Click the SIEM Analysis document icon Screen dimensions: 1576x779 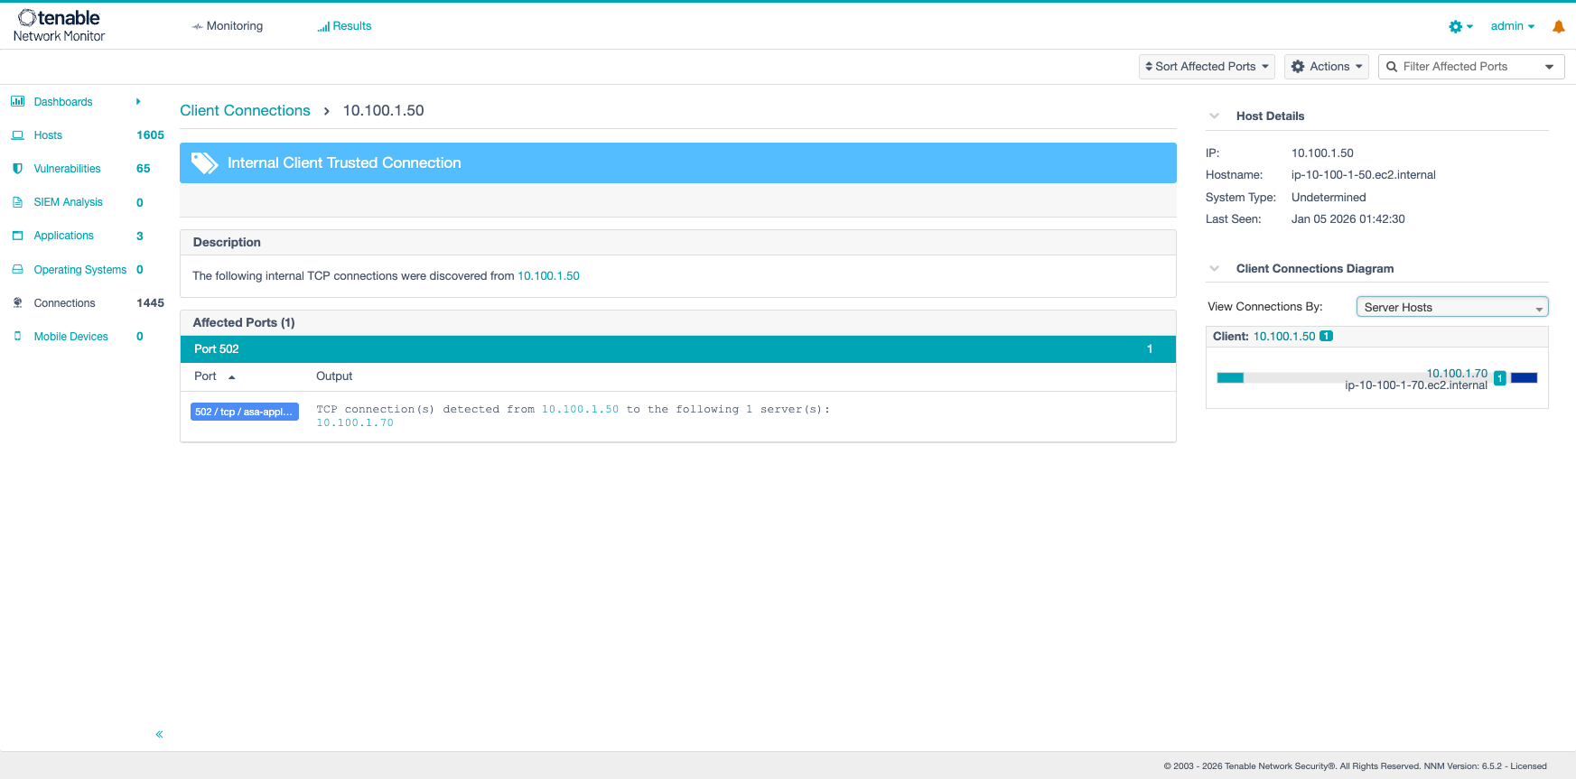[x=17, y=202]
